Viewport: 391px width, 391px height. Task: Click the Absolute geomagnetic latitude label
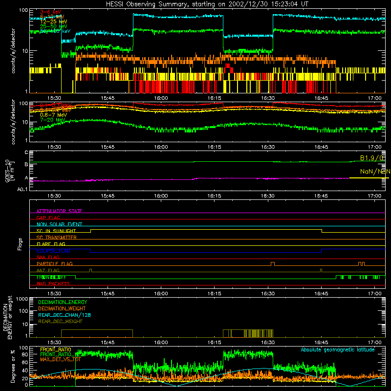338,349
